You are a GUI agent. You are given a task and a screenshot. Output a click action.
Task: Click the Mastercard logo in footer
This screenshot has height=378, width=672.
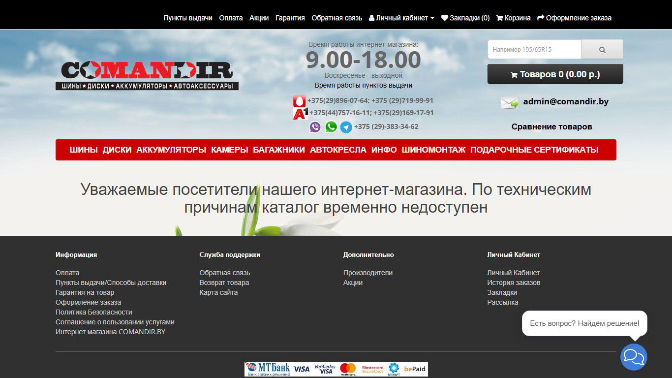(x=348, y=369)
